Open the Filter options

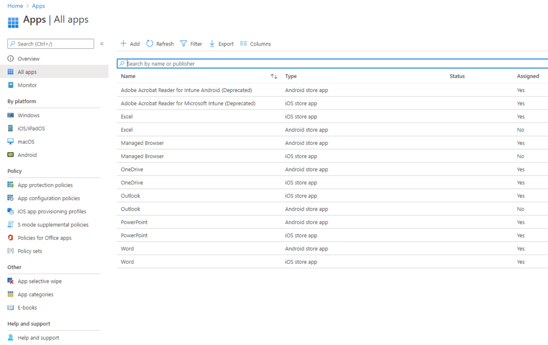pyautogui.click(x=191, y=44)
